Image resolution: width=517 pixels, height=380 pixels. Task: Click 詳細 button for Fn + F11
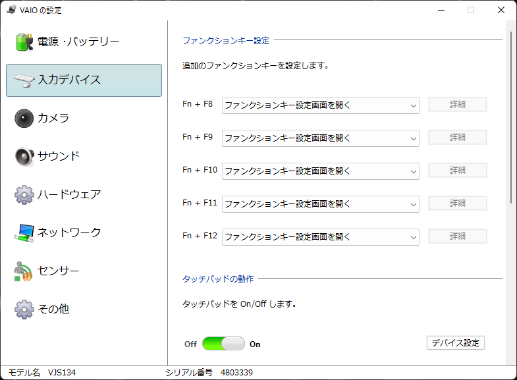tap(458, 204)
